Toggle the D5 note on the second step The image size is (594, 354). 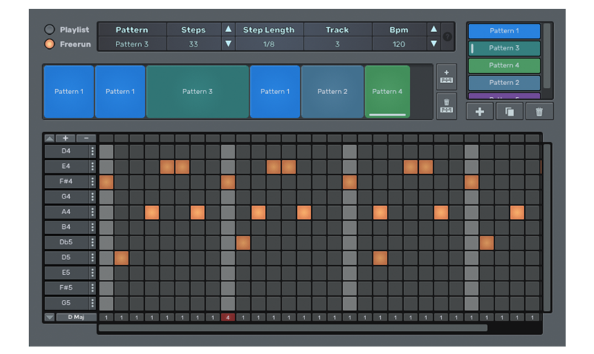click(x=121, y=258)
